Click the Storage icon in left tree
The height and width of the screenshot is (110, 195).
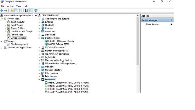(x=5, y=41)
